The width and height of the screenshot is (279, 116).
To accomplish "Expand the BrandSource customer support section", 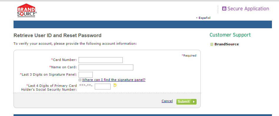I will [x=212, y=44].
